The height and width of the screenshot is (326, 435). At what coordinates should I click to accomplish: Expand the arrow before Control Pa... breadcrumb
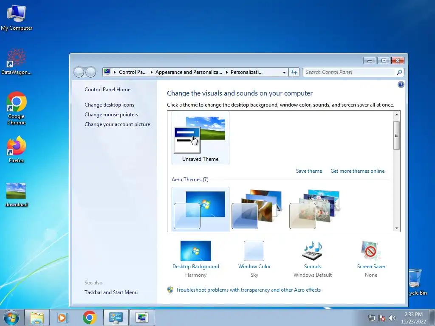pos(115,72)
